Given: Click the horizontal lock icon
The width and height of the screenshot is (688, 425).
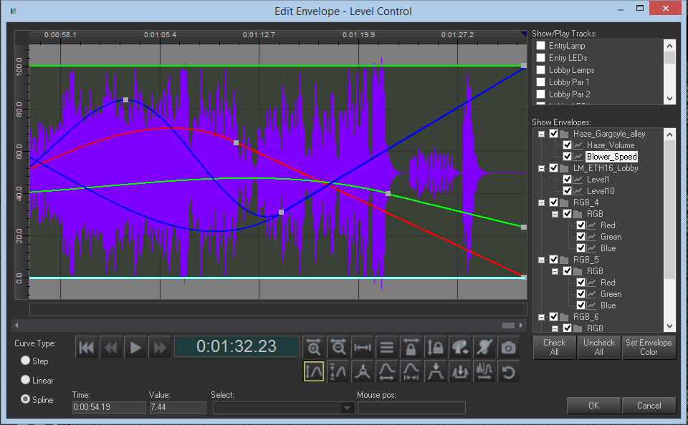Looking at the screenshot, I should (x=411, y=348).
